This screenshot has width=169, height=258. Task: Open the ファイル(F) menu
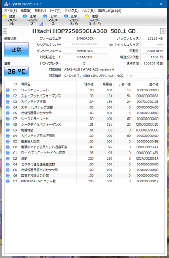pos(10,11)
